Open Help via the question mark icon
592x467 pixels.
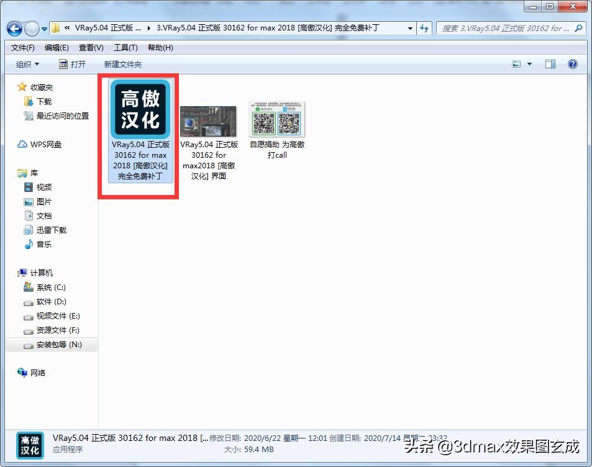coord(572,64)
